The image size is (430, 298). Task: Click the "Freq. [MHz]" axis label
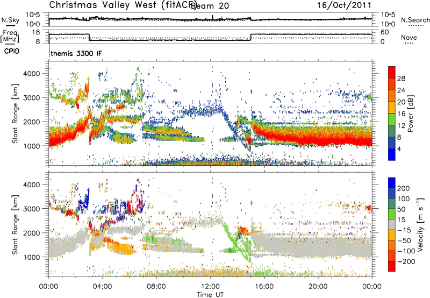[x=10, y=36]
